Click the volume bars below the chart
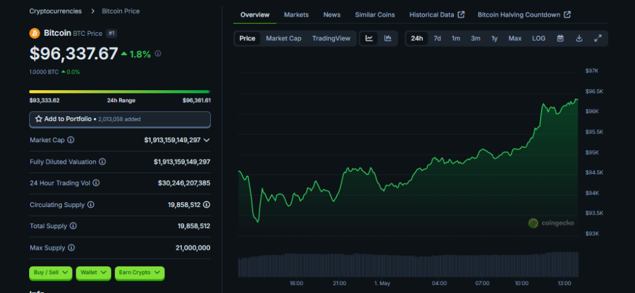Viewport: 635px width, 293px height. tap(408, 265)
